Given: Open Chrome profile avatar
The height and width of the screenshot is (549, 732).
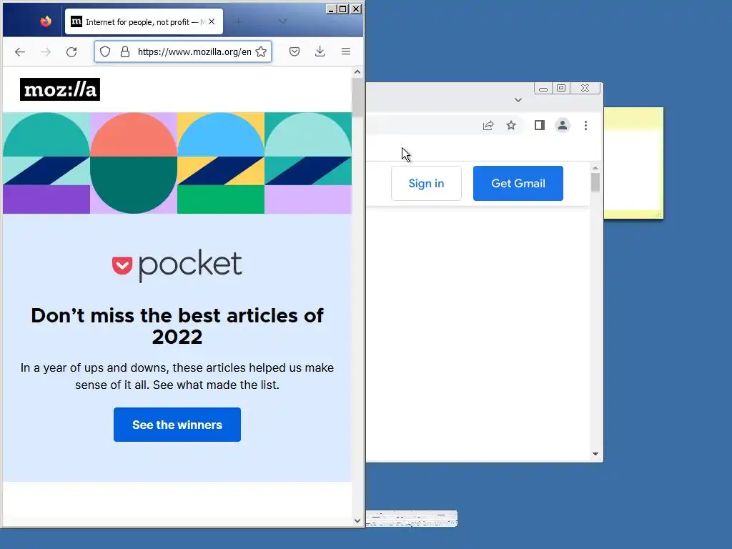Looking at the screenshot, I should point(563,126).
